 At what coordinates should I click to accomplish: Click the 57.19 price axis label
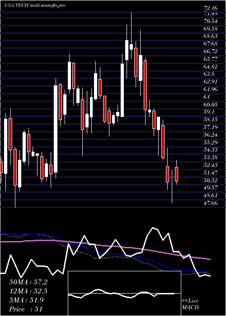[x=211, y=127]
